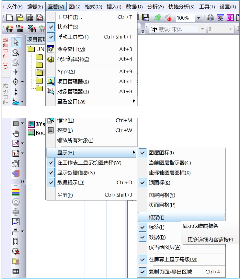Viewport: 242px width, 280px height.
Task: Open the rectangle tool dropdown arrow
Action: (x=22, y=123)
